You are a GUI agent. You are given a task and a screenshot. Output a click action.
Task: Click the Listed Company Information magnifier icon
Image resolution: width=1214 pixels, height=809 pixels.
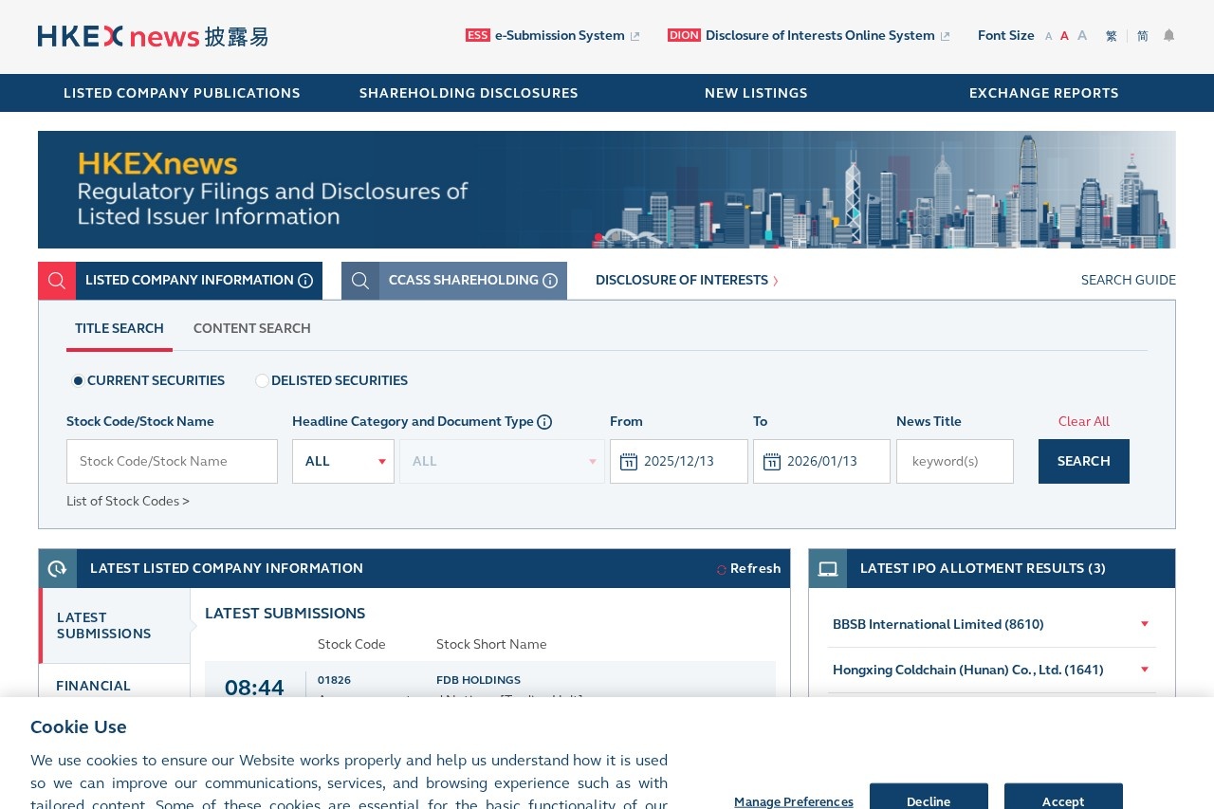click(x=57, y=281)
